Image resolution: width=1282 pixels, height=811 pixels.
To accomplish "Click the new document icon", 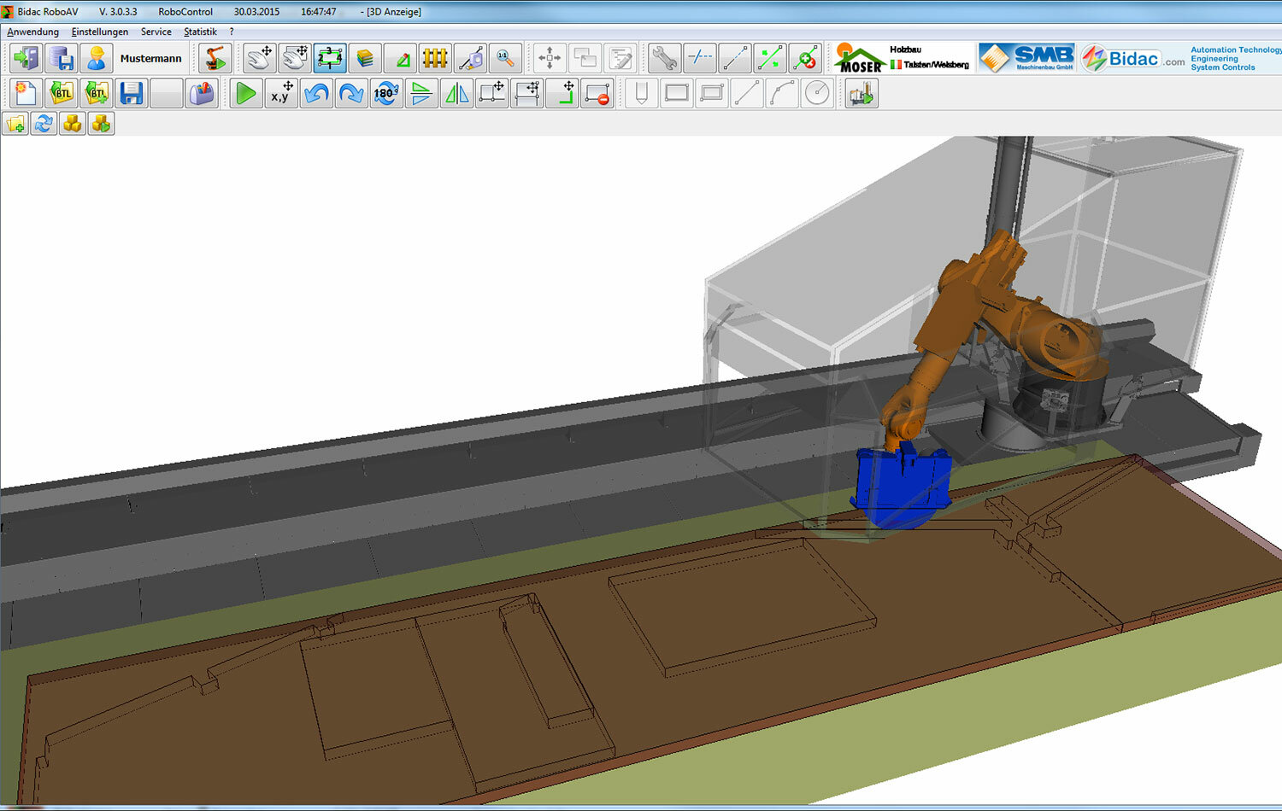I will click(26, 93).
